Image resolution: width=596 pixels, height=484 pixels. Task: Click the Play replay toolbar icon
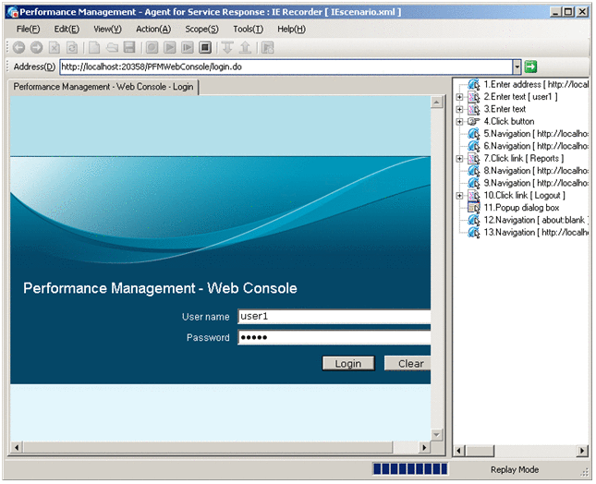tap(170, 47)
